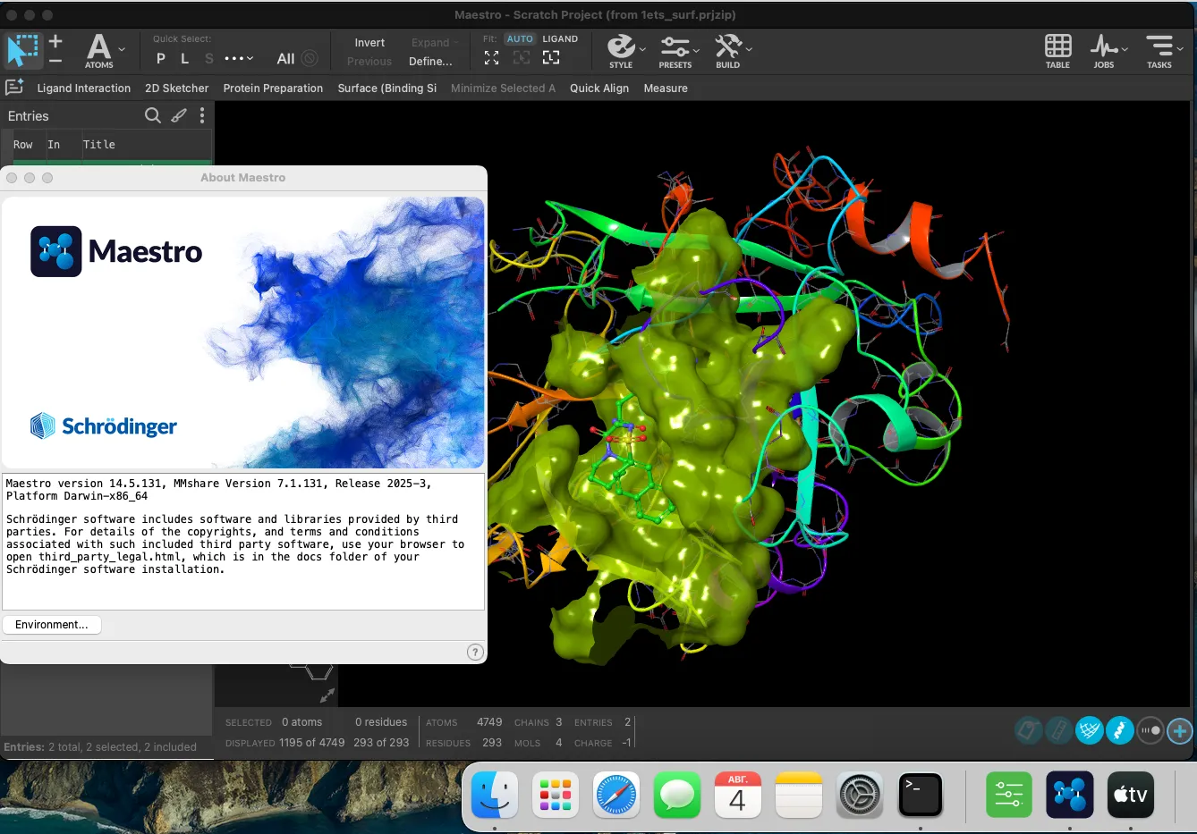Open Surface (Binding Site) task
The height and width of the screenshot is (834, 1197).
tap(387, 88)
